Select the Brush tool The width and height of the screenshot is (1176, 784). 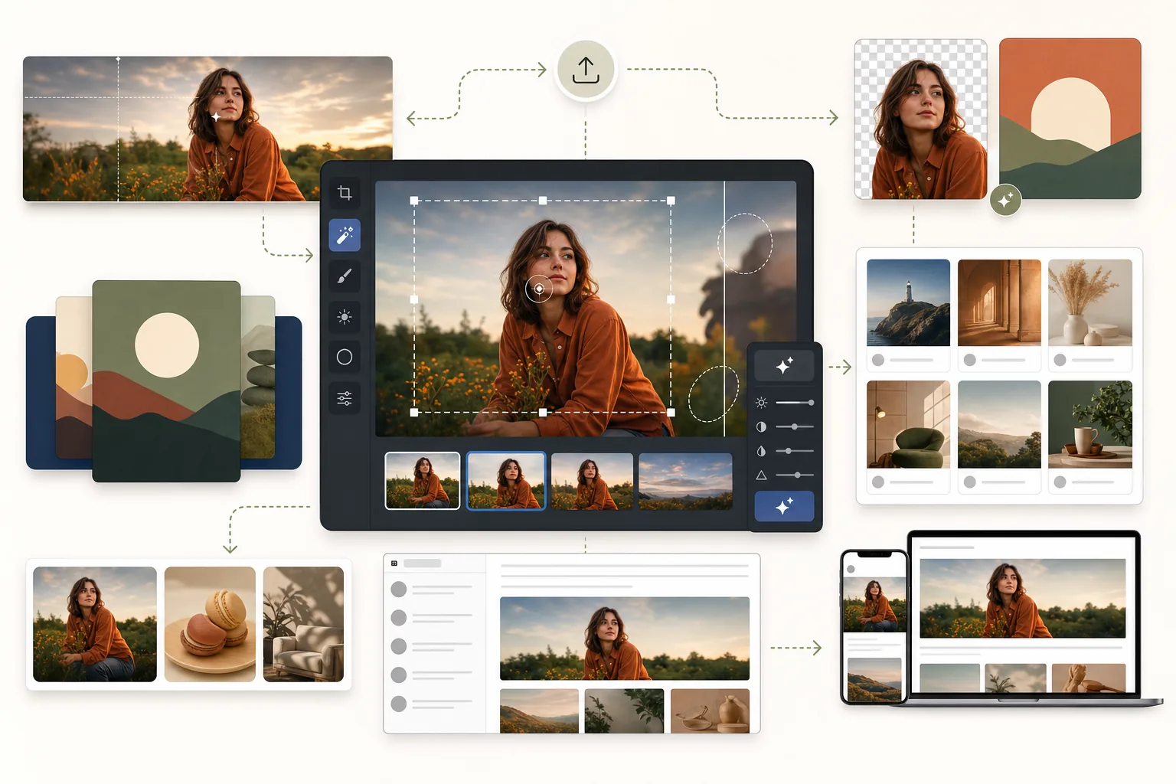[x=345, y=276]
